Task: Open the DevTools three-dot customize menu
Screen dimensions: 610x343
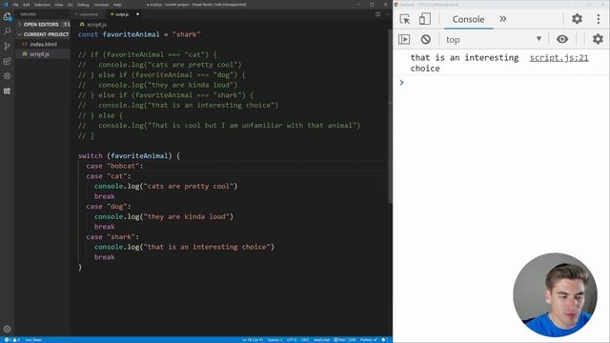Action: pos(599,19)
